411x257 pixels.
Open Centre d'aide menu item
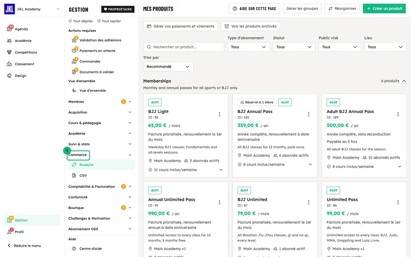click(x=102, y=248)
